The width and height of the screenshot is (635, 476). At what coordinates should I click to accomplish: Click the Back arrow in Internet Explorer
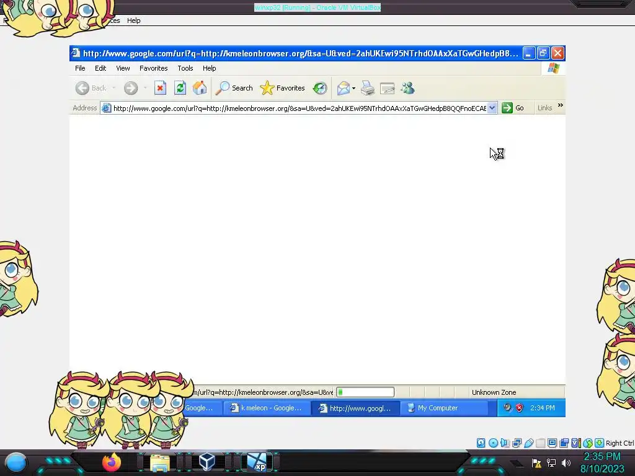82,88
